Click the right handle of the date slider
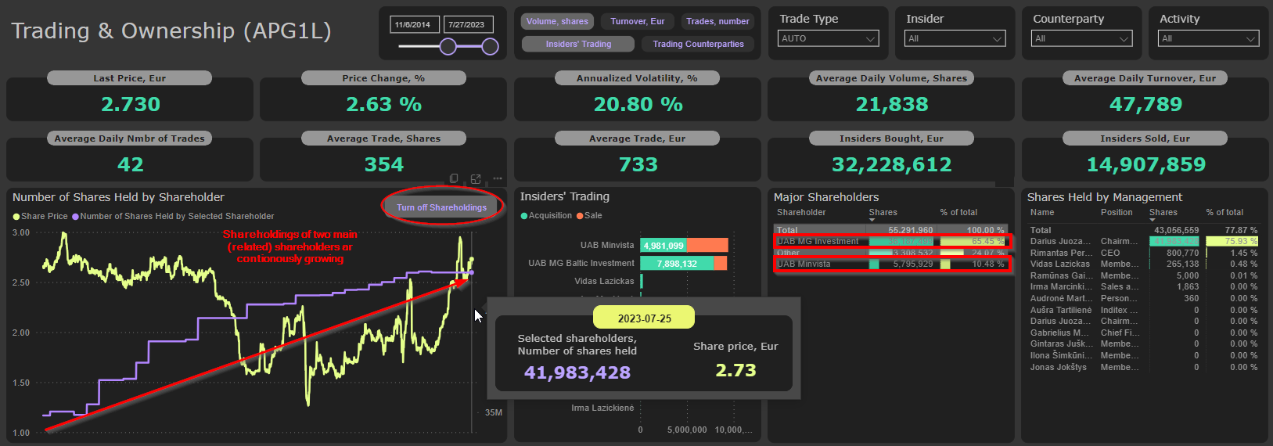 [491, 47]
